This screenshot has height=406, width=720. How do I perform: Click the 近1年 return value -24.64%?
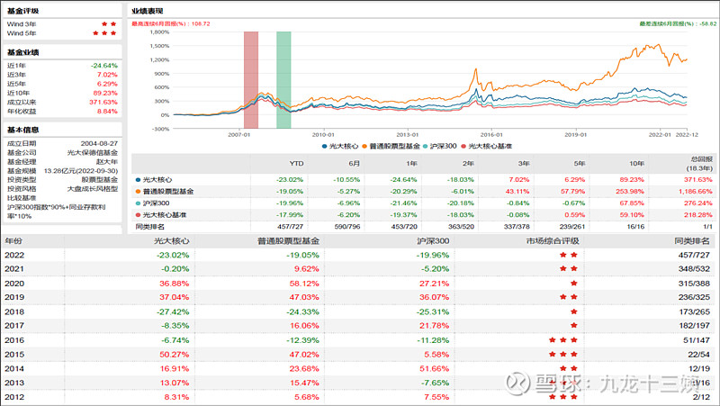click(x=104, y=66)
